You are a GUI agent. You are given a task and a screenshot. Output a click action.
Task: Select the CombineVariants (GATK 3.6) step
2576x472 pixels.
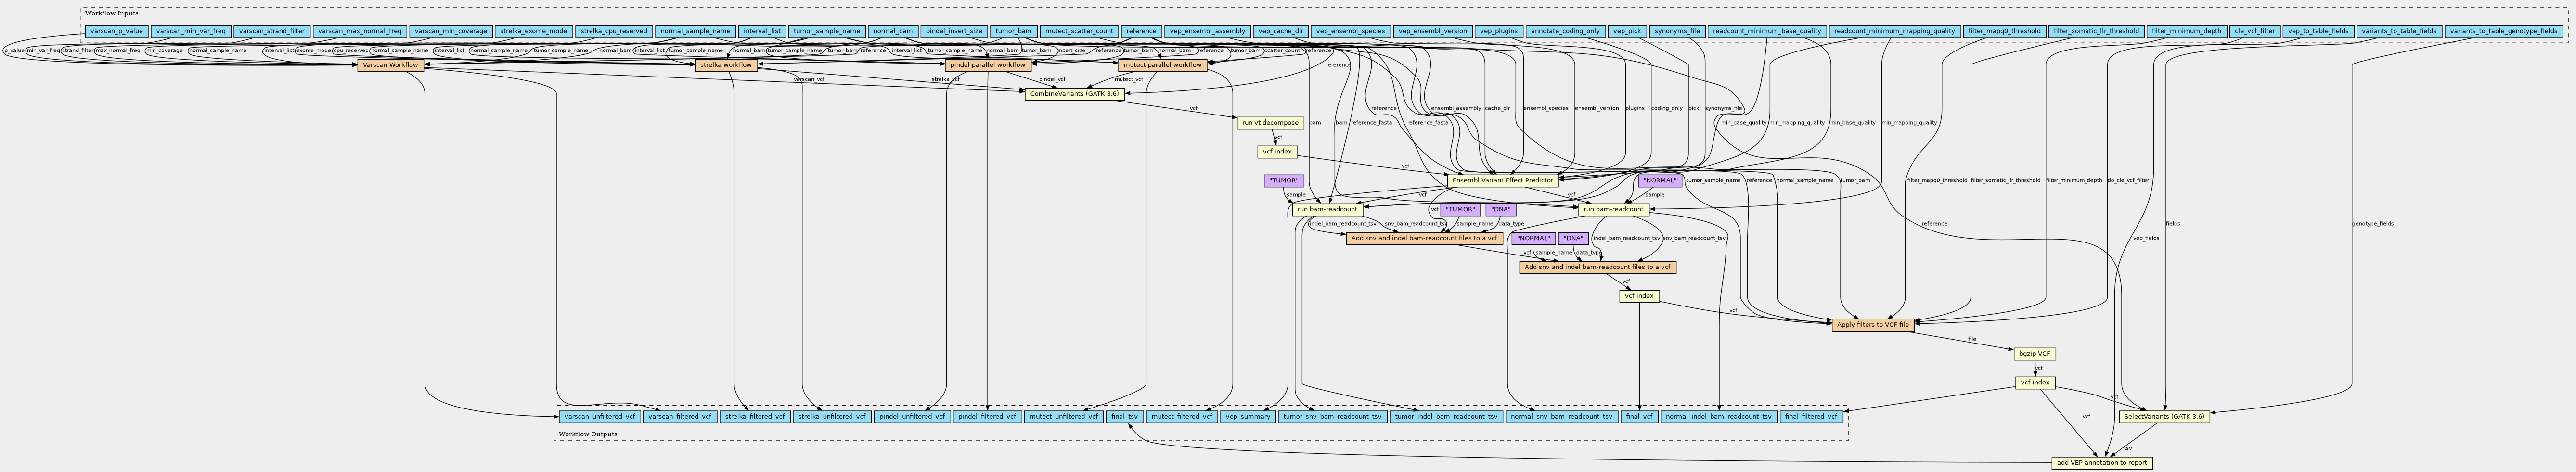click(1074, 94)
